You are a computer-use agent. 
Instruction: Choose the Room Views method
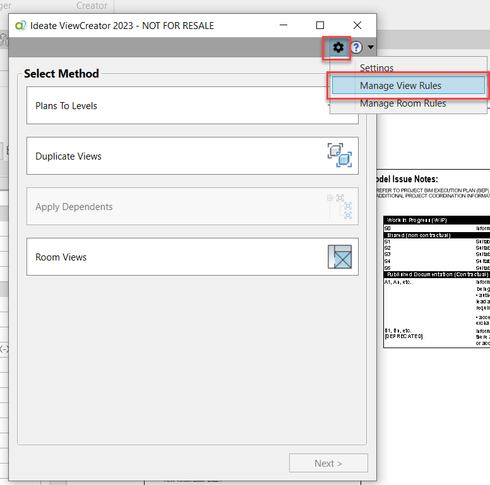[x=192, y=257]
